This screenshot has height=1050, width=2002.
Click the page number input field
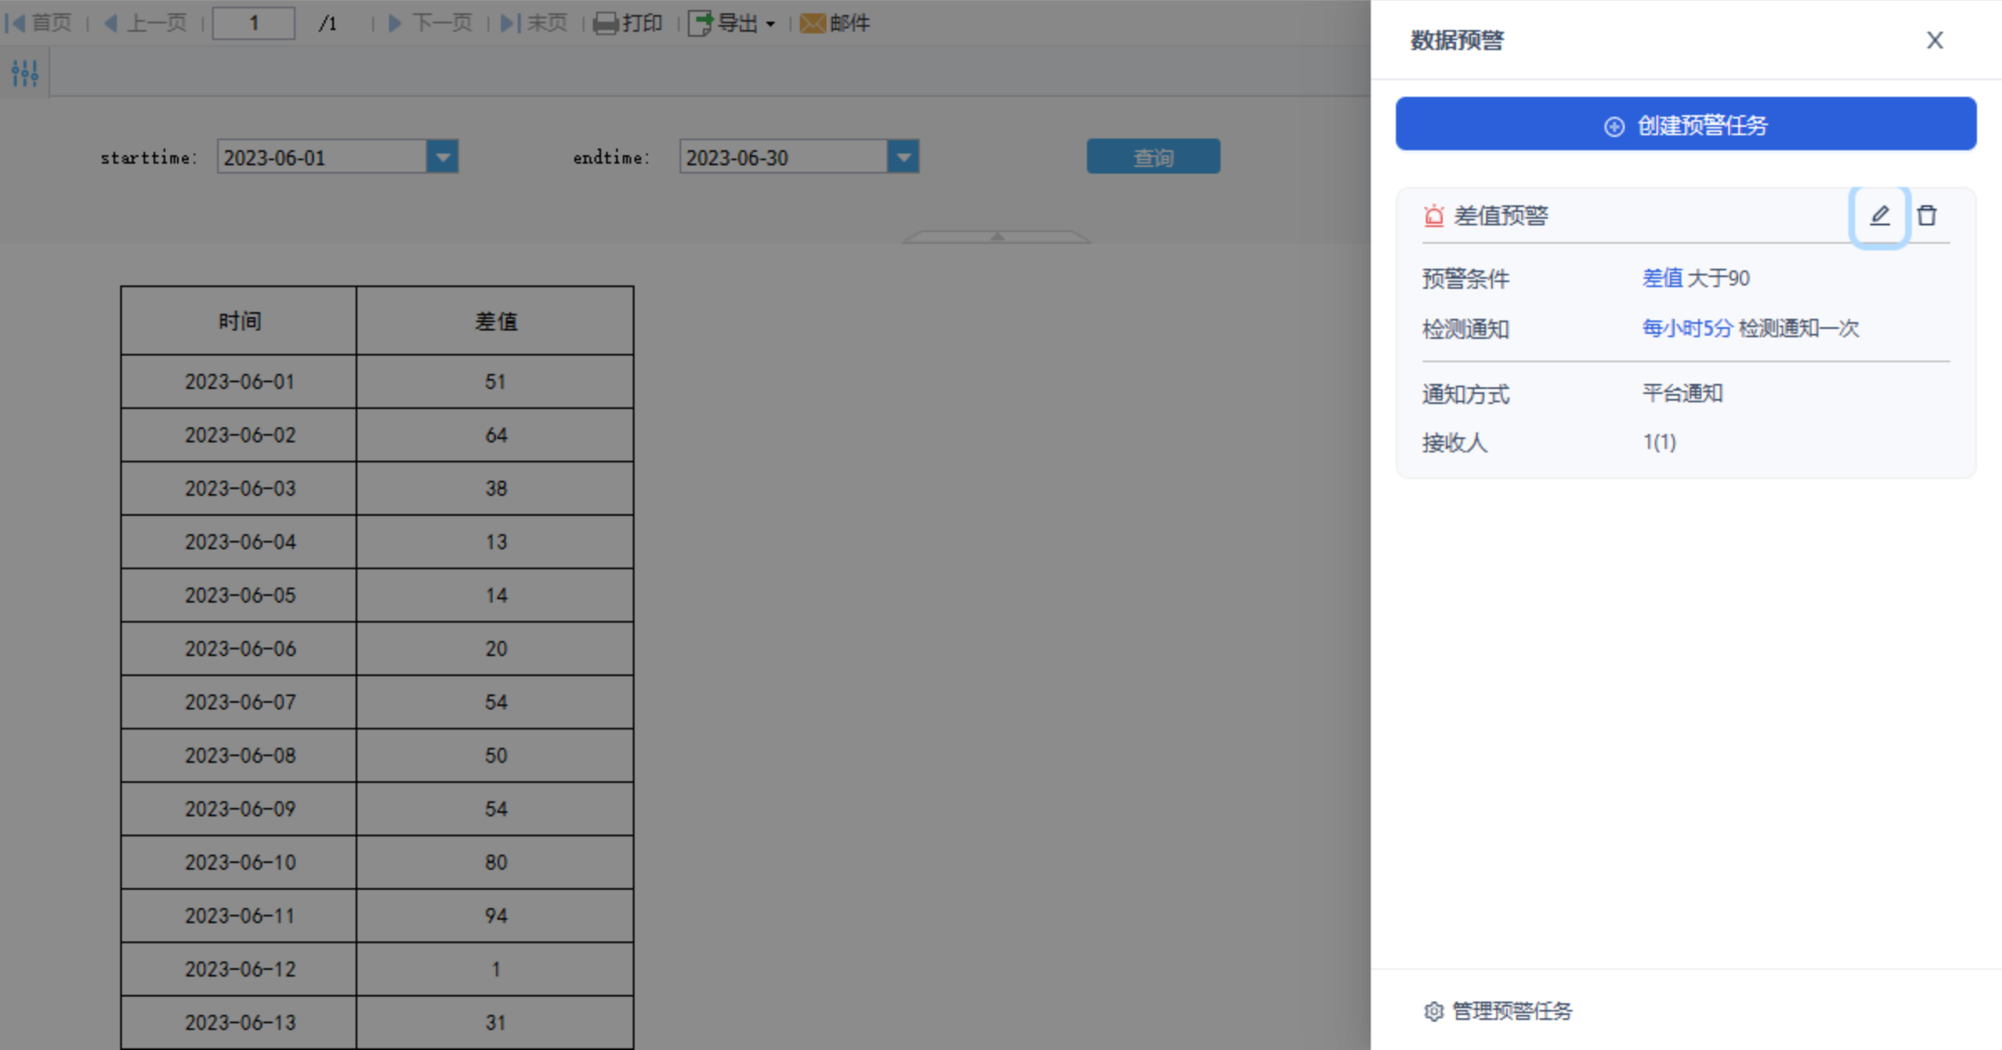click(x=254, y=23)
